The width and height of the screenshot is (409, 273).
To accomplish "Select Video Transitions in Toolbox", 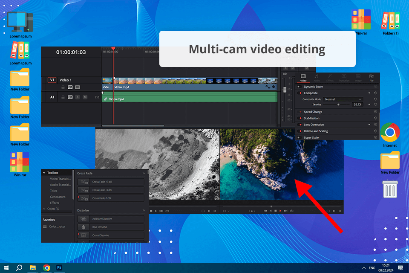I will coord(60,179).
